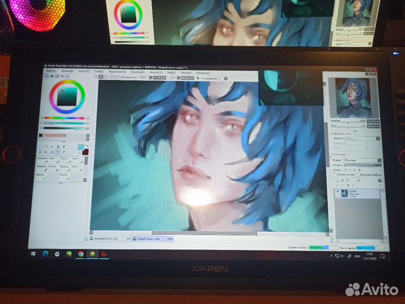Open Edge browser from the taskbar

pyautogui.click(x=46, y=254)
